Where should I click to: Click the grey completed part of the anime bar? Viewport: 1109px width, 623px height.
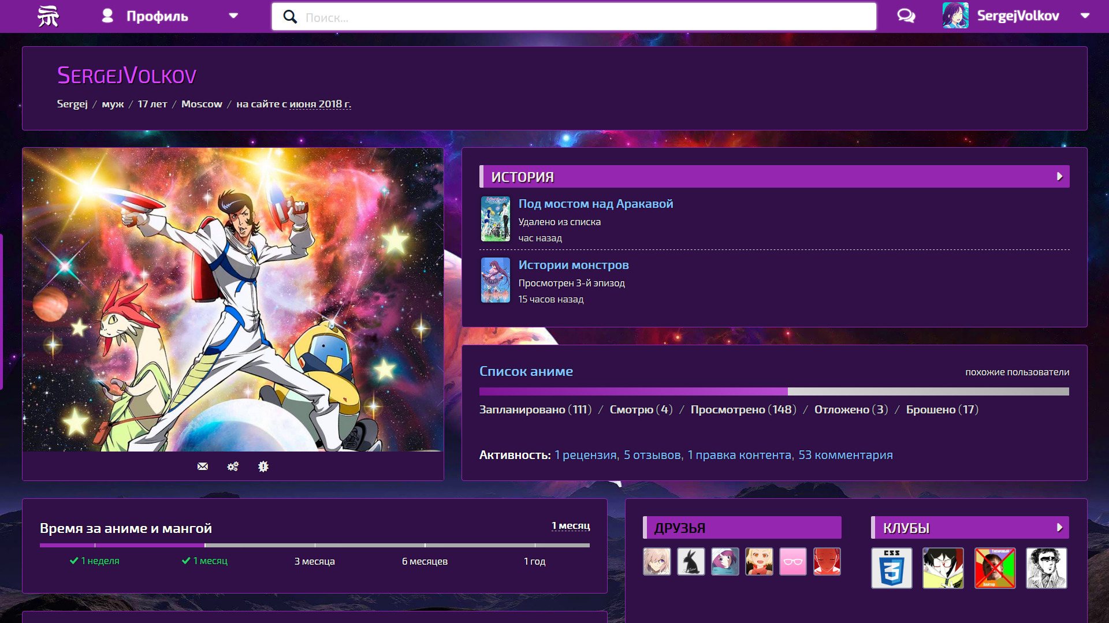pos(928,391)
